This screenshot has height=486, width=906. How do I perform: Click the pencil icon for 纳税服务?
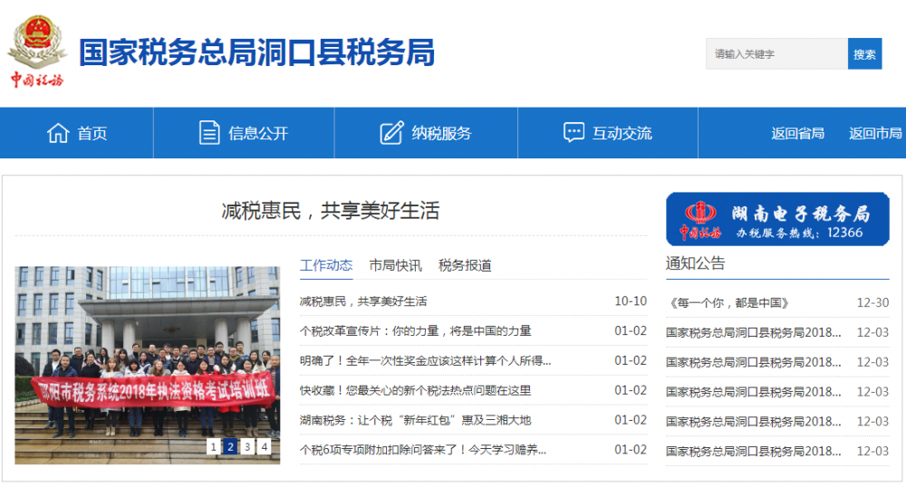[391, 133]
